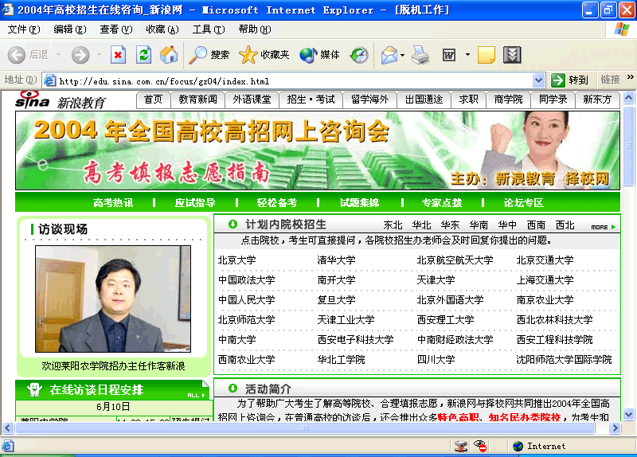Click the 高考热讯 green bar link
637x457 pixels.
[x=113, y=202]
